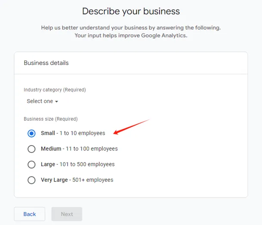262x225 pixels.
Task: Click the "11 to 100 employees" text
Action: tap(92, 149)
